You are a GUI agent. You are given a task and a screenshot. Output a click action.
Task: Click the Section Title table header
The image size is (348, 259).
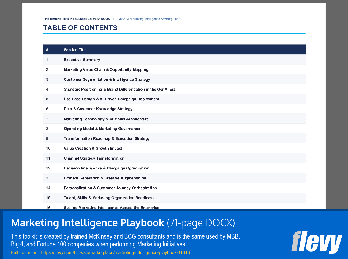[x=75, y=50]
